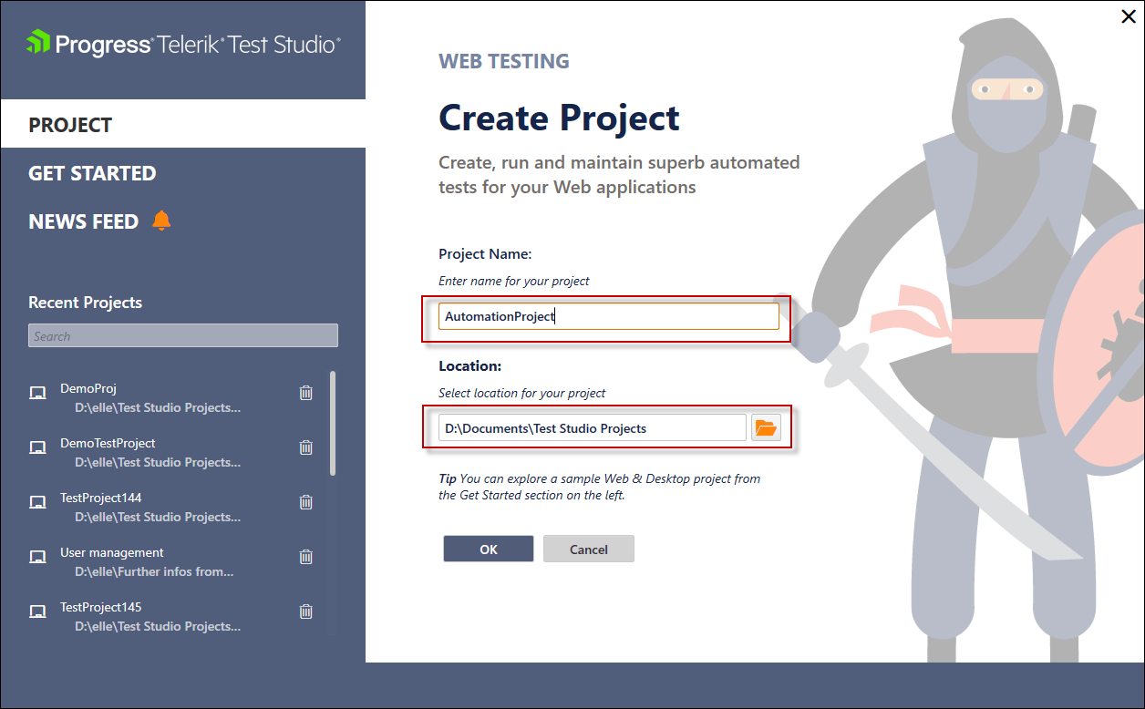This screenshot has width=1145, height=709.
Task: Open the PROJECT tab
Action: tap(182, 124)
